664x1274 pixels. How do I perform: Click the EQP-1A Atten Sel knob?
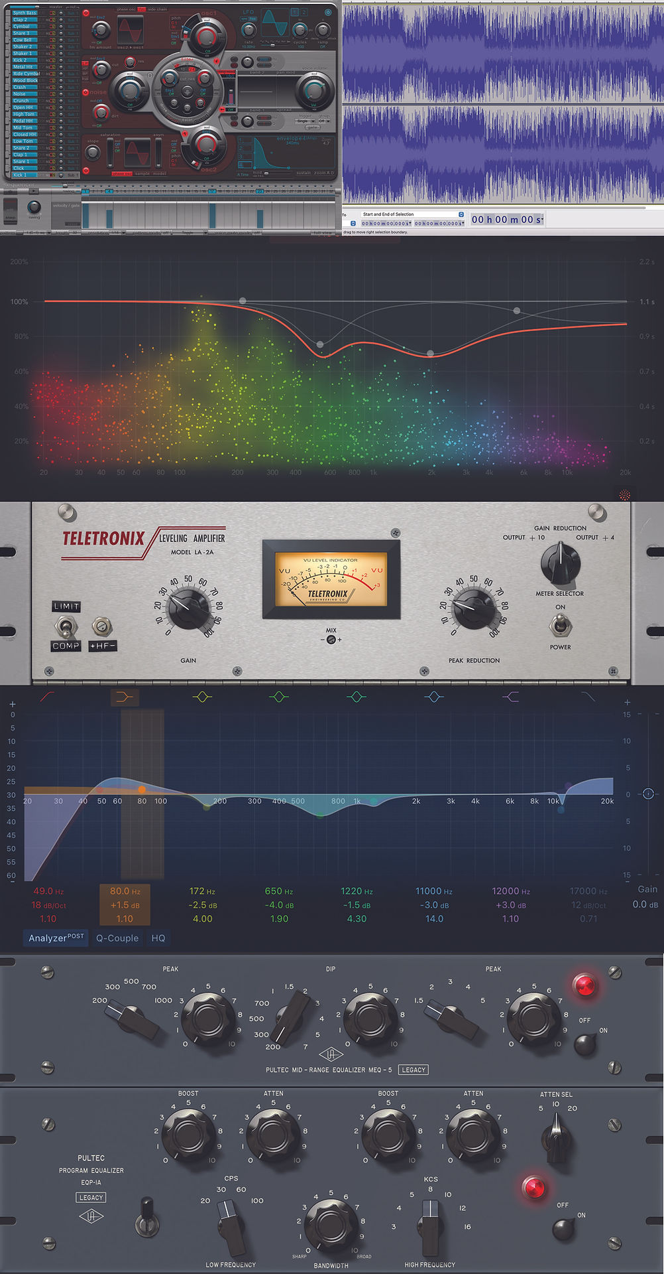pos(557,1139)
